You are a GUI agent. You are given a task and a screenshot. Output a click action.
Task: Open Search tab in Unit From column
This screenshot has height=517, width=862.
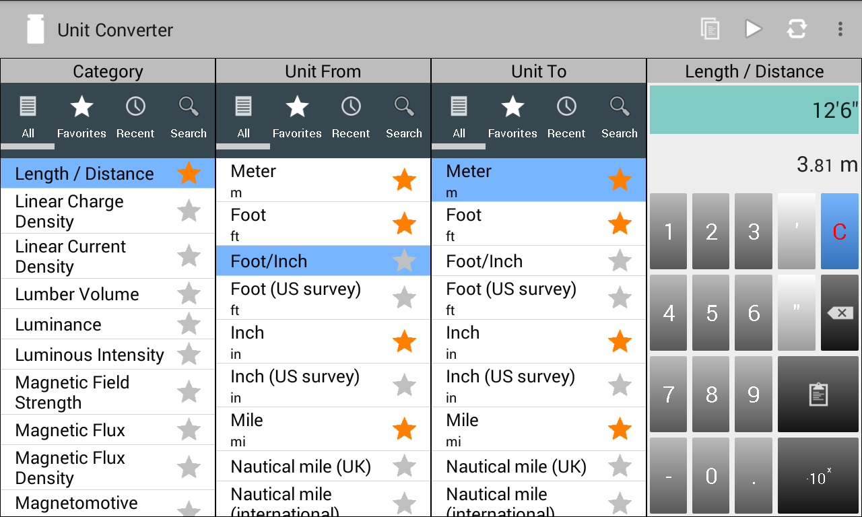pos(404,117)
